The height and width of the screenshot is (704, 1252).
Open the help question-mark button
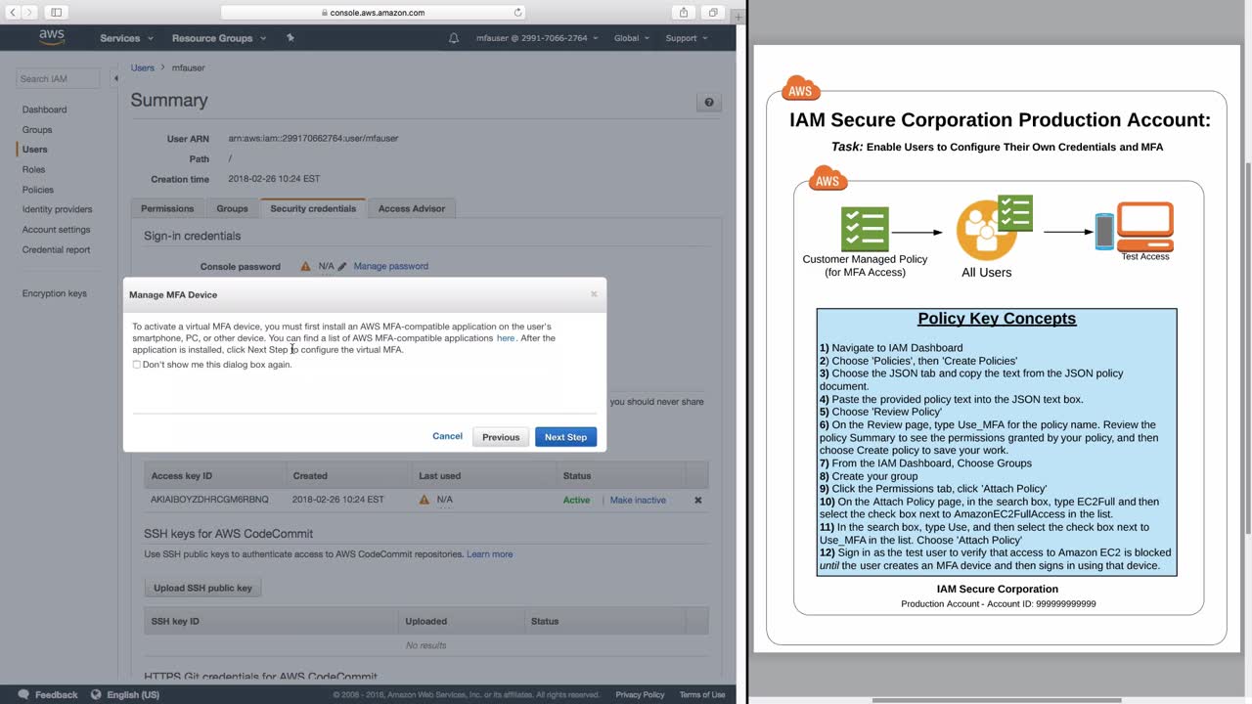709,102
